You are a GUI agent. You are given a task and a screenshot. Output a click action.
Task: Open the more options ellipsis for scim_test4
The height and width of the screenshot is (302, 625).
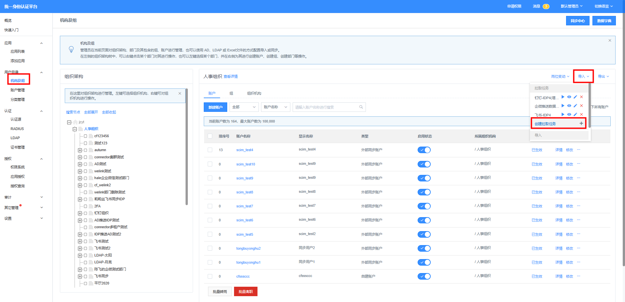pos(578,150)
